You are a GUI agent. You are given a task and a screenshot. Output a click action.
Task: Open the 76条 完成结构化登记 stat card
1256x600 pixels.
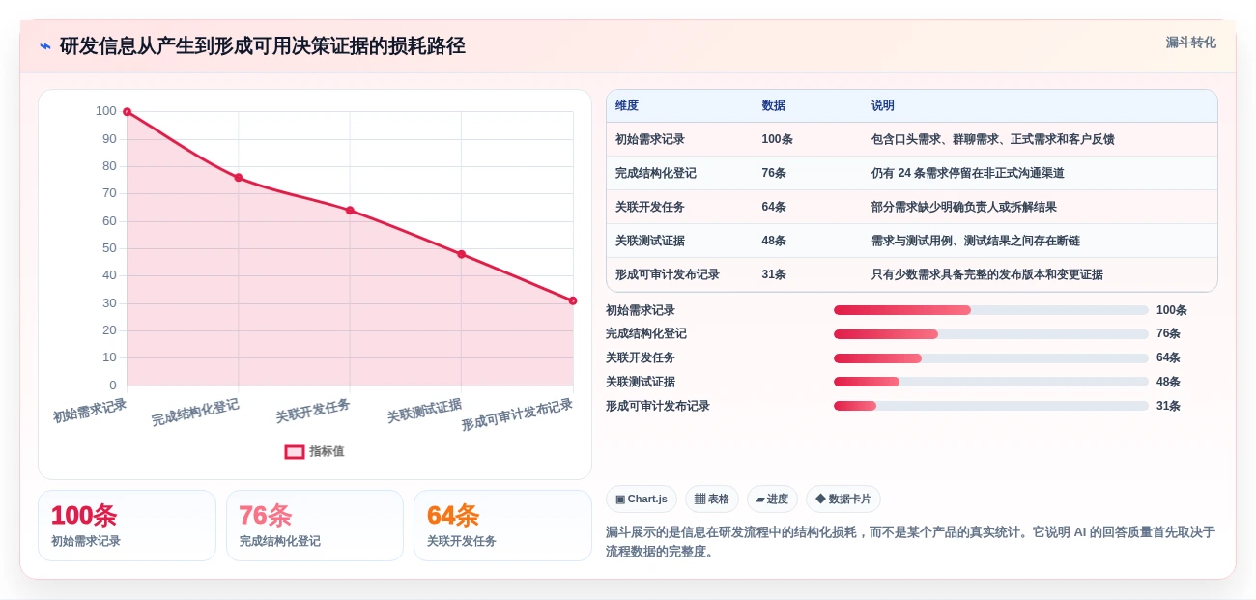coord(315,526)
